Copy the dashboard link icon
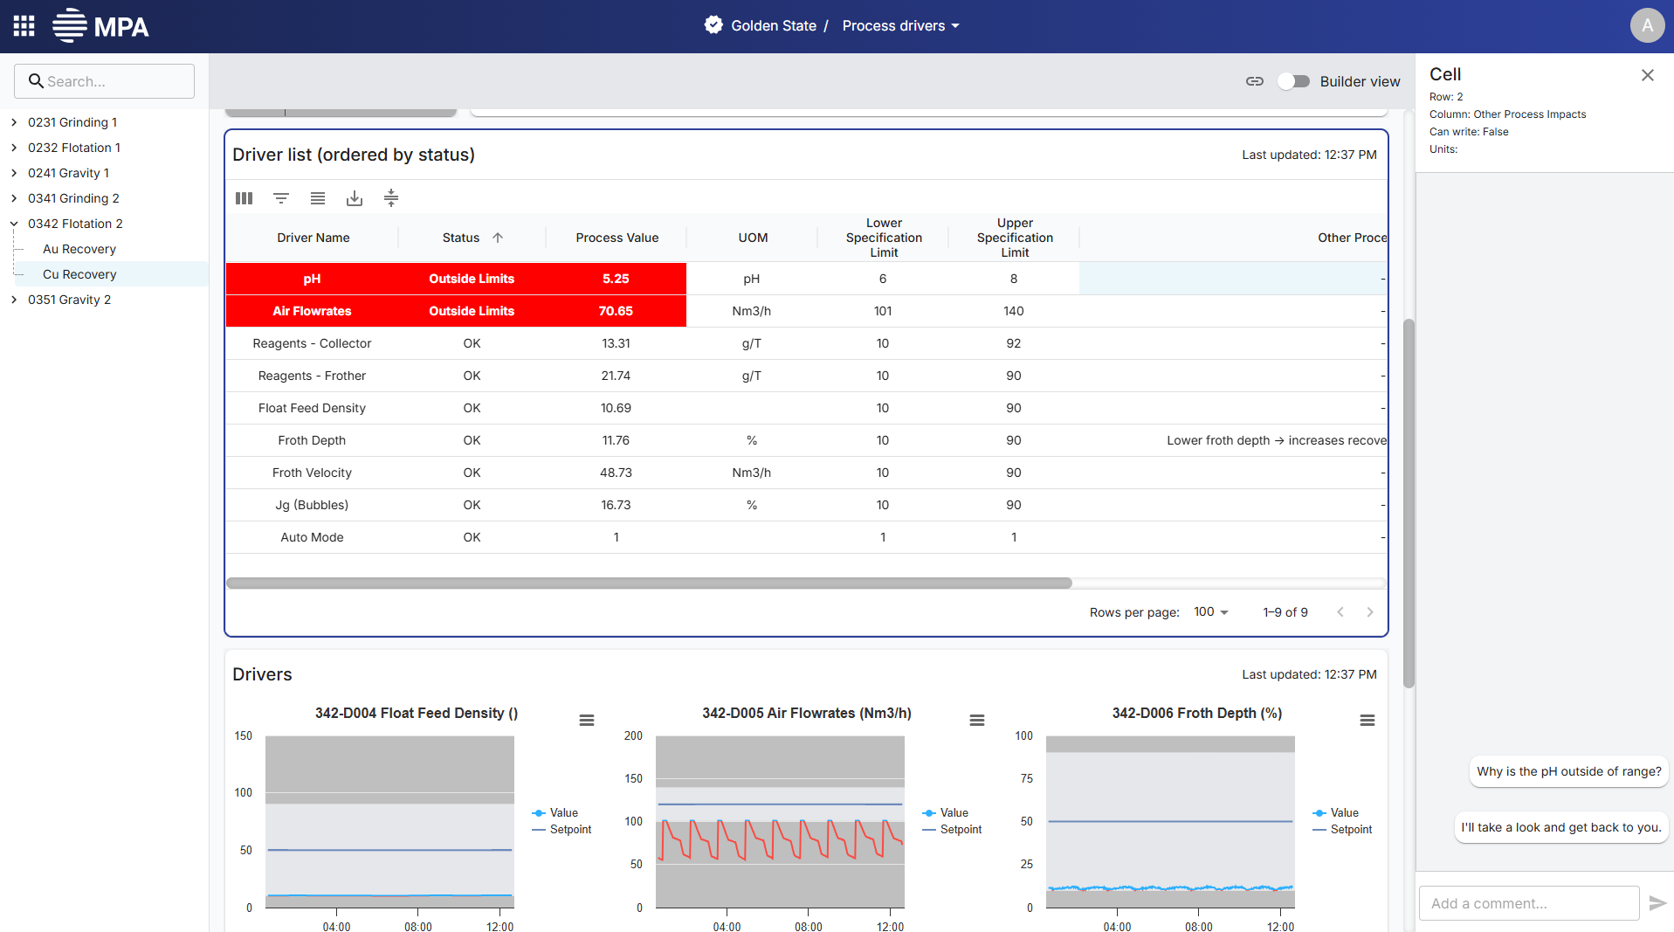The width and height of the screenshot is (1674, 932). click(1255, 81)
